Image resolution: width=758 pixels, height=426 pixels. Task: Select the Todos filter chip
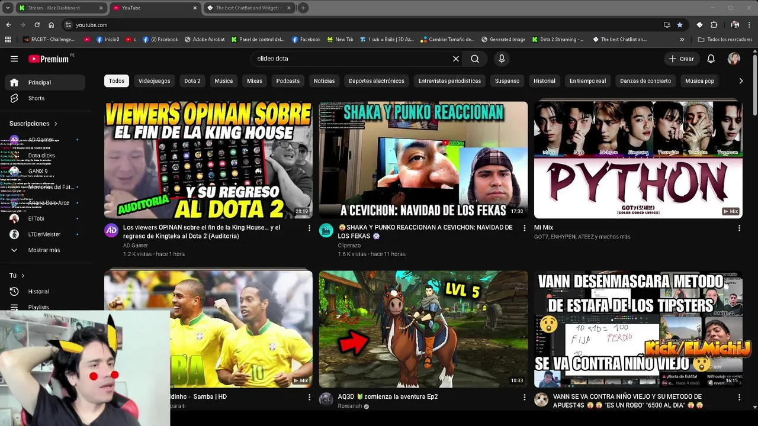117,81
